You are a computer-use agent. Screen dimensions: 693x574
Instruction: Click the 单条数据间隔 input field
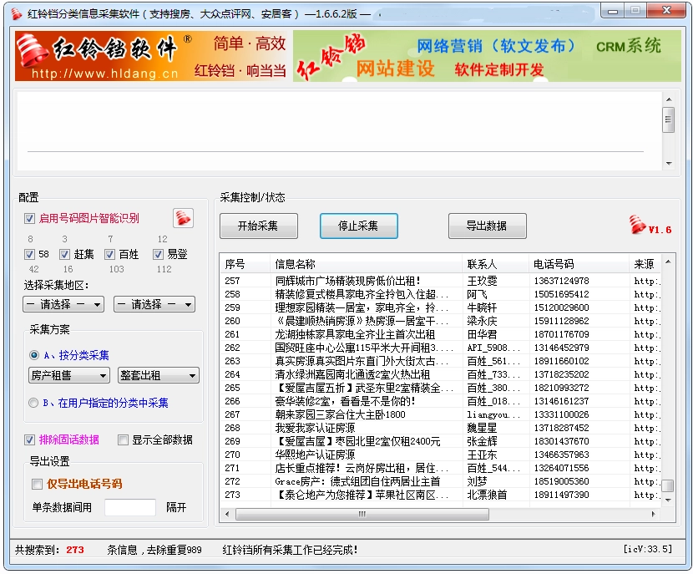(x=130, y=506)
